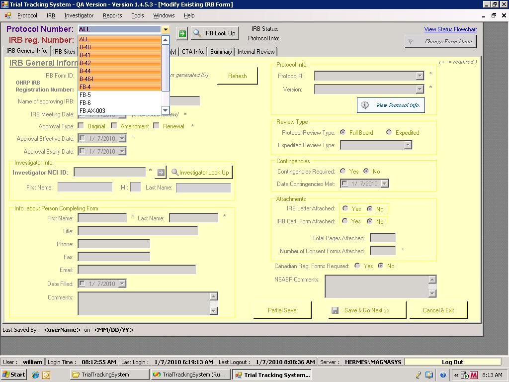Select Full Board review type
509x382 pixels.
[342, 132]
